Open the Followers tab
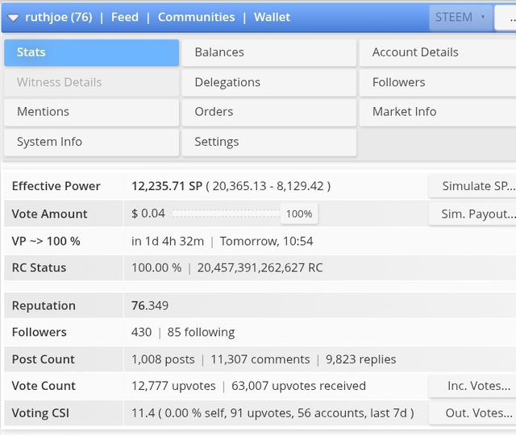This screenshot has height=435, width=516. [438, 82]
